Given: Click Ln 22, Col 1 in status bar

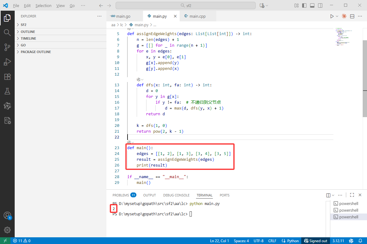Looking at the screenshot, I should pos(220,241).
